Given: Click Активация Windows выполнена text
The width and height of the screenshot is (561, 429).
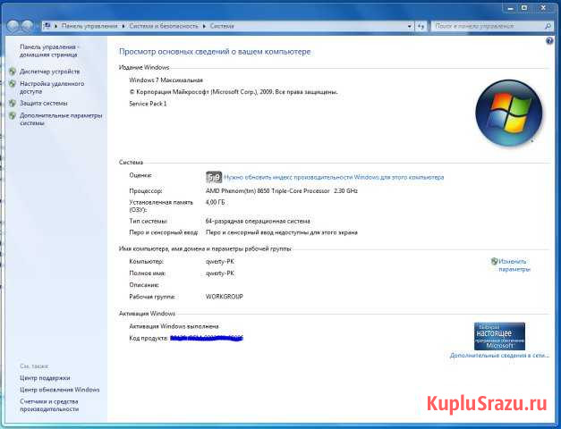Looking at the screenshot, I should tap(174, 326).
